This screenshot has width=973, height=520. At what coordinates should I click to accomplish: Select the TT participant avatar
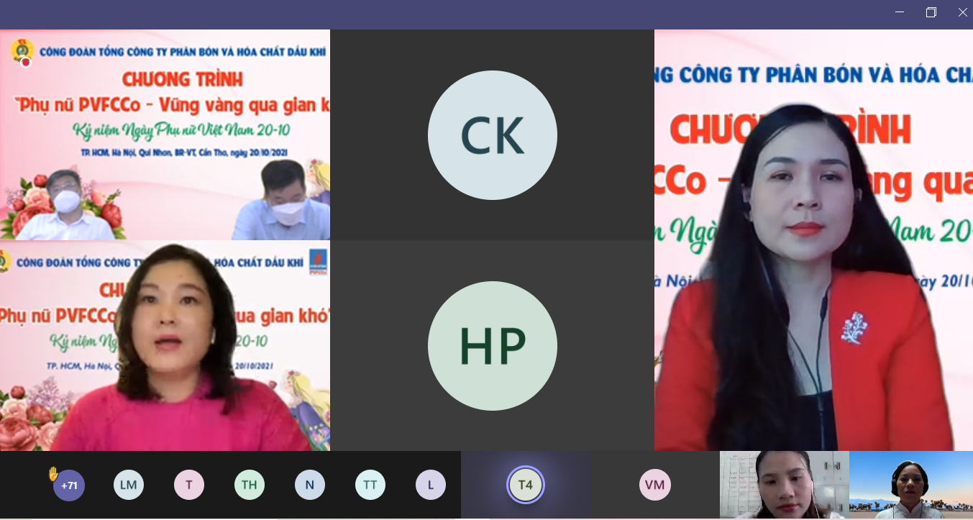click(370, 485)
